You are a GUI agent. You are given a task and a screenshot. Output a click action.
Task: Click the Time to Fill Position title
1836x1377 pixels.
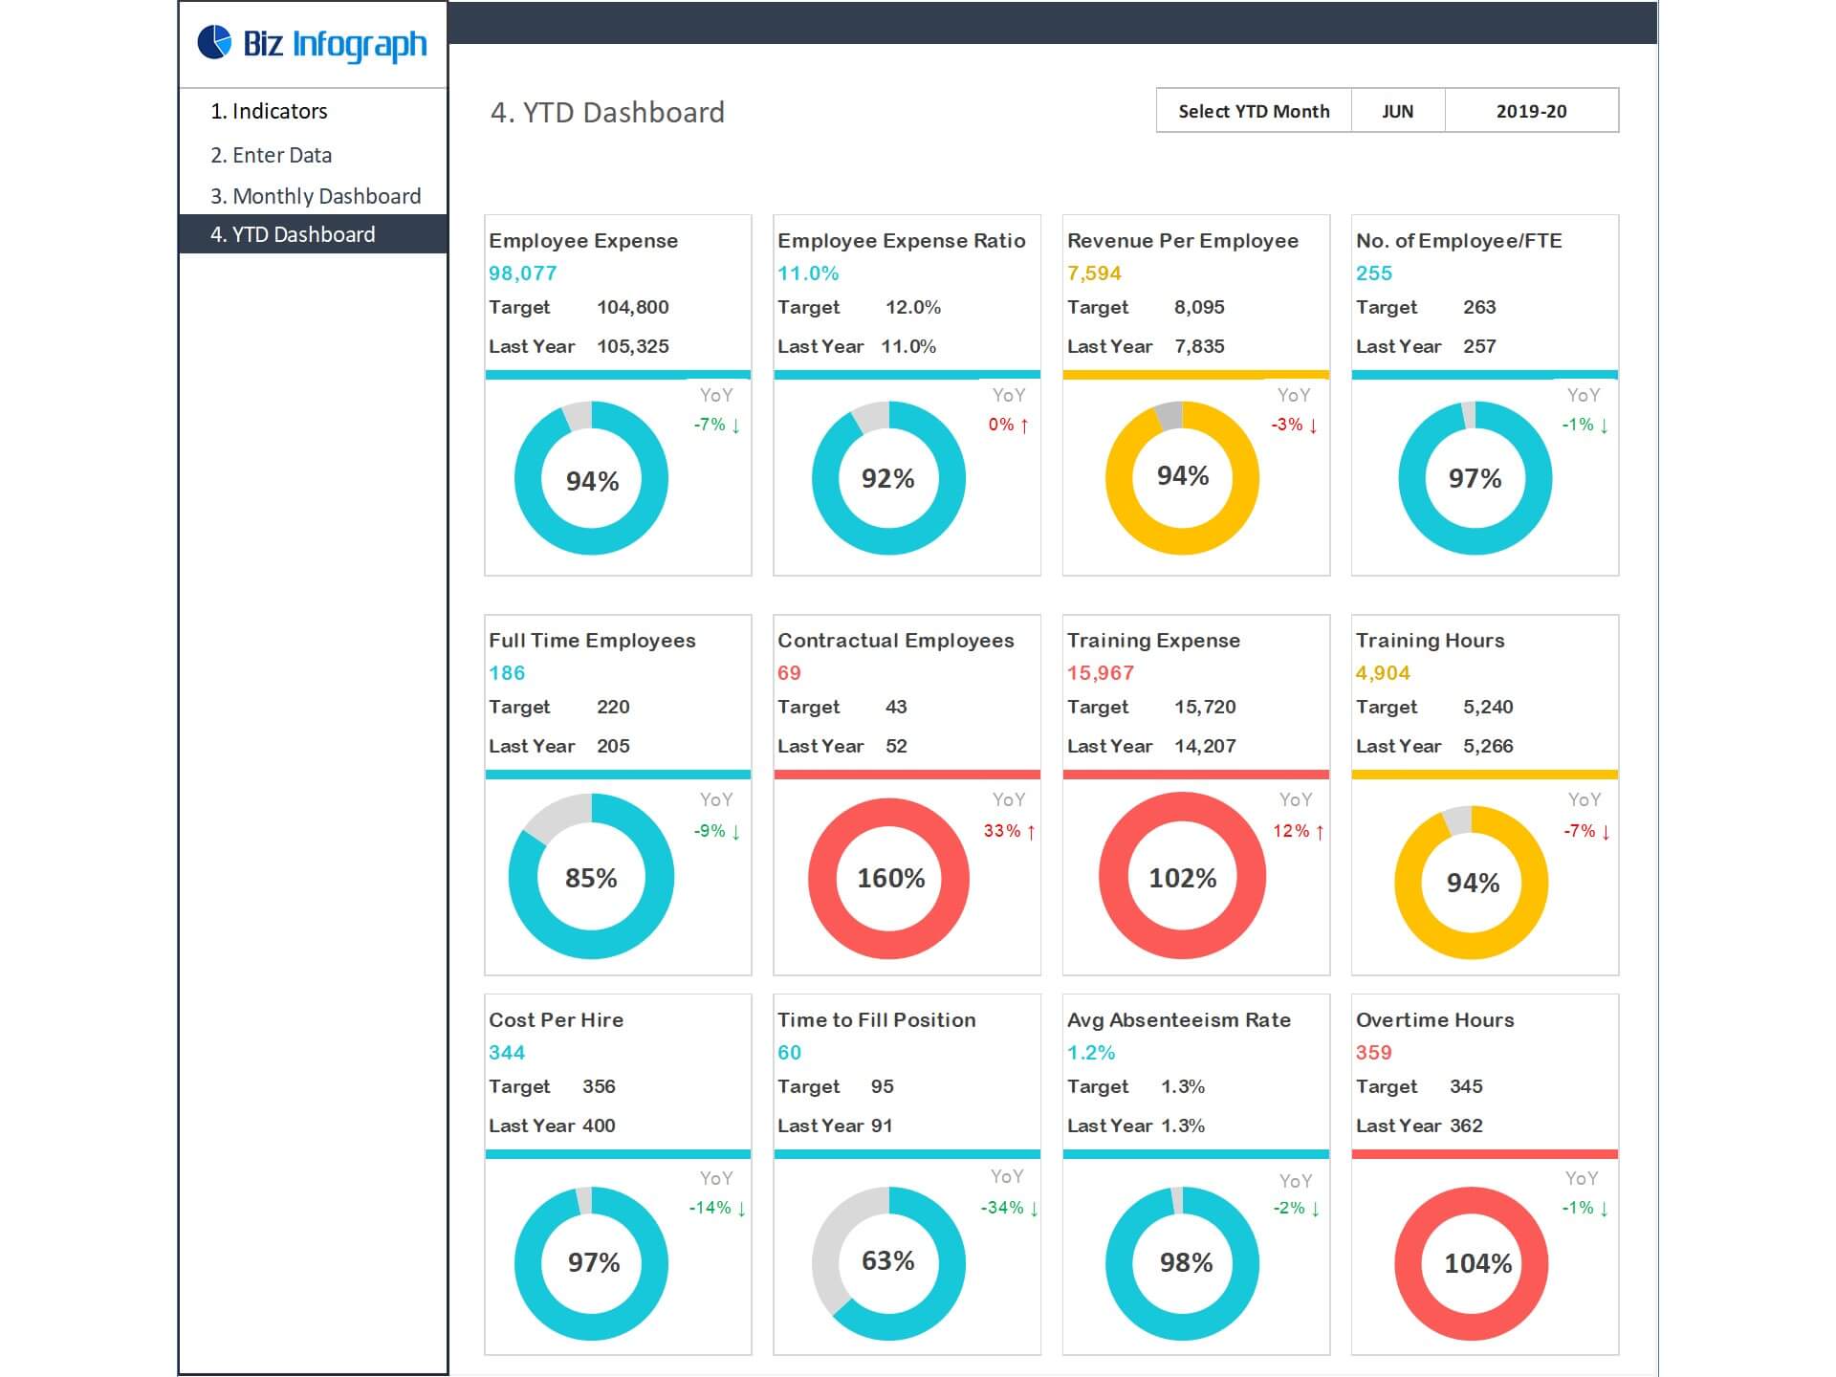click(877, 1020)
